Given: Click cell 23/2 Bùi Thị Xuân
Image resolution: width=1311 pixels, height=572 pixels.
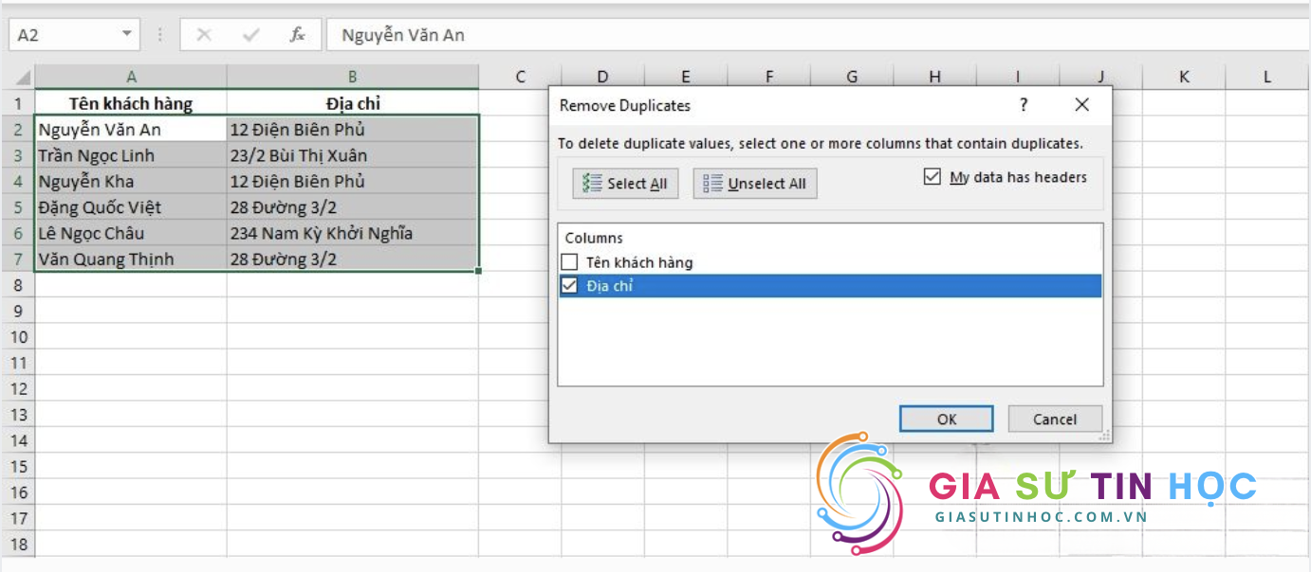Looking at the screenshot, I should click(x=352, y=155).
